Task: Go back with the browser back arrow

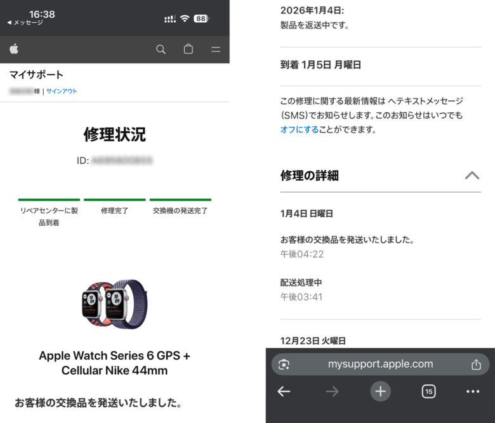Action: 284,391
